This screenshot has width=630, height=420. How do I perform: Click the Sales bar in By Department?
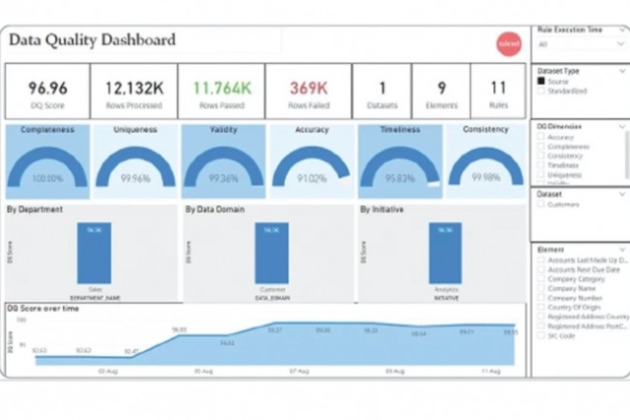coord(94,253)
